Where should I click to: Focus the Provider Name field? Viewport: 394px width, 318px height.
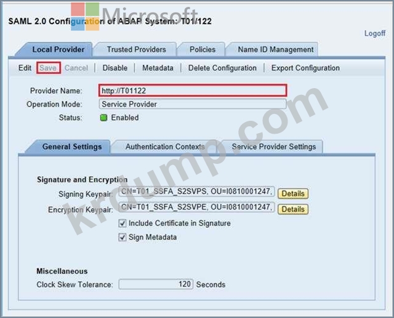[x=193, y=91]
